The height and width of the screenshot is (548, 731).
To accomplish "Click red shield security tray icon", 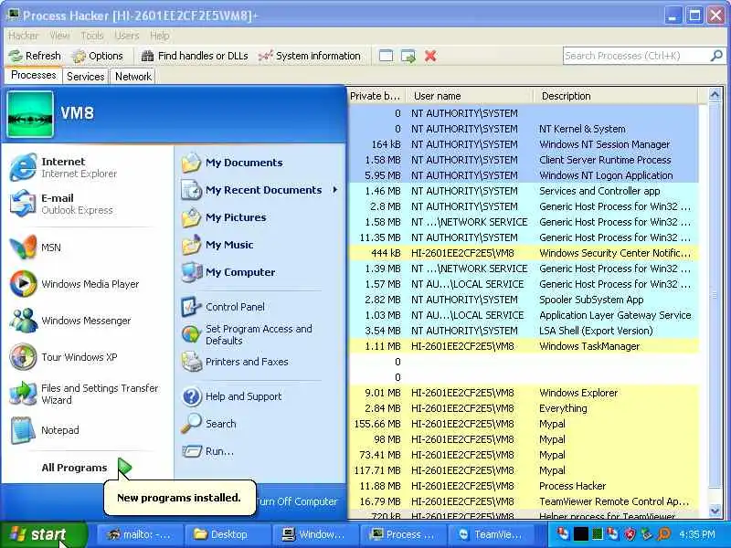I will pos(630,534).
